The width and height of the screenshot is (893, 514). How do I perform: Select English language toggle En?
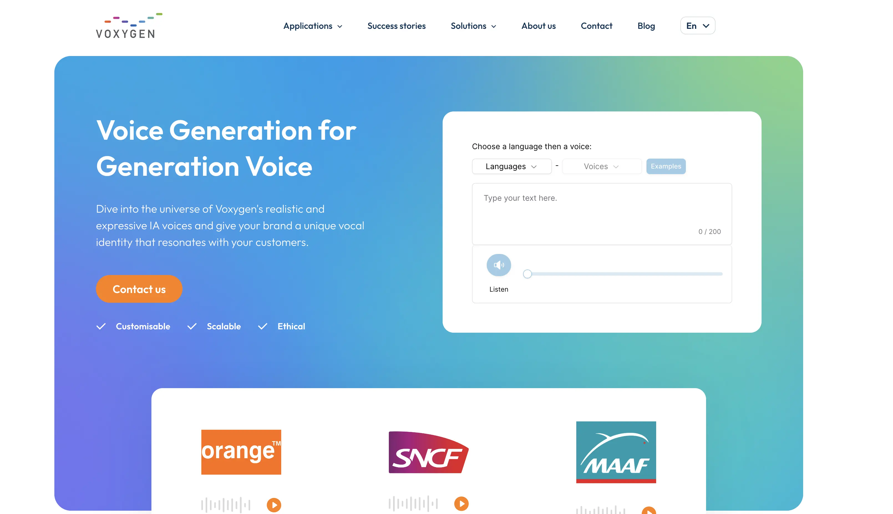click(x=697, y=25)
